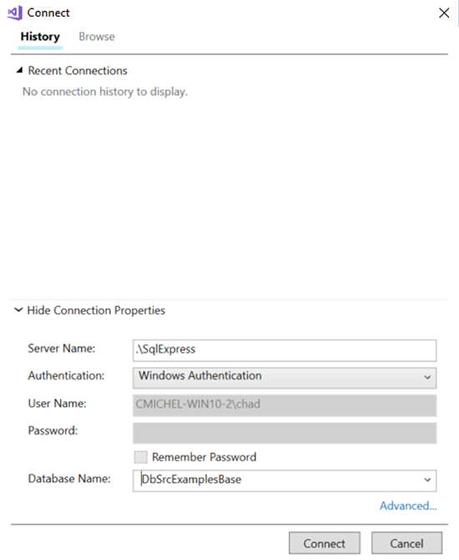The image size is (459, 560).
Task: Enable the Remember Password checkbox
Action: pyautogui.click(x=140, y=457)
